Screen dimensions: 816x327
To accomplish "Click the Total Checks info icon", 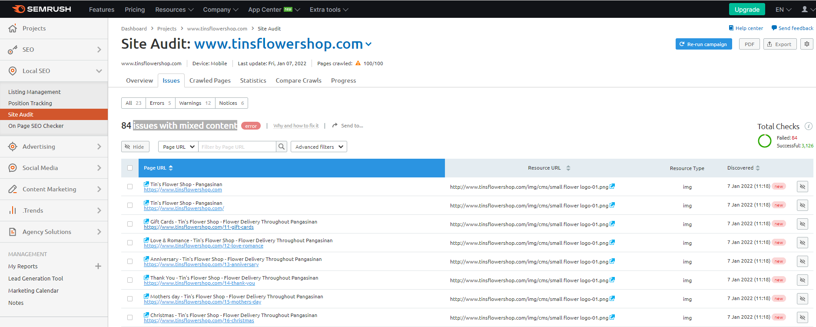I will point(808,126).
